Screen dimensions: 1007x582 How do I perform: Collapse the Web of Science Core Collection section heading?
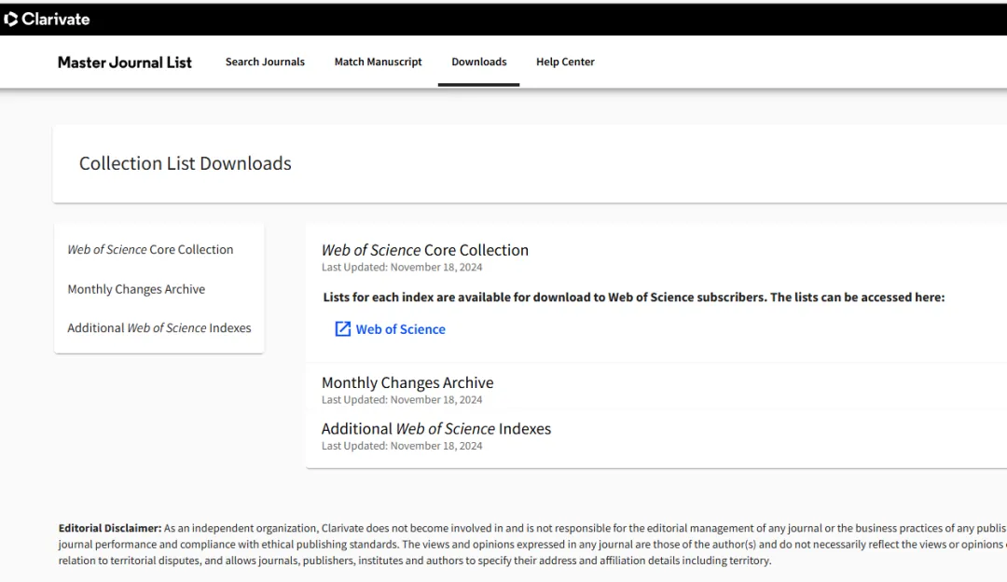pyautogui.click(x=424, y=250)
